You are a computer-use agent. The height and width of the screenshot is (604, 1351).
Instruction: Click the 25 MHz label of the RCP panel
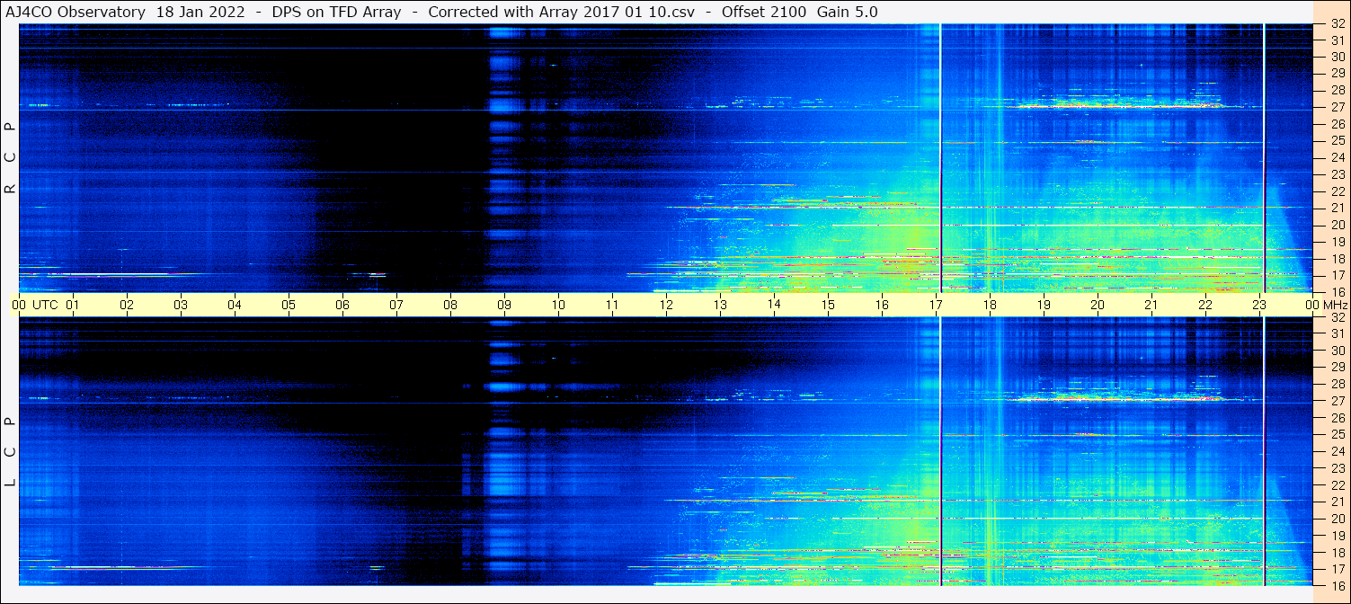pos(1337,141)
